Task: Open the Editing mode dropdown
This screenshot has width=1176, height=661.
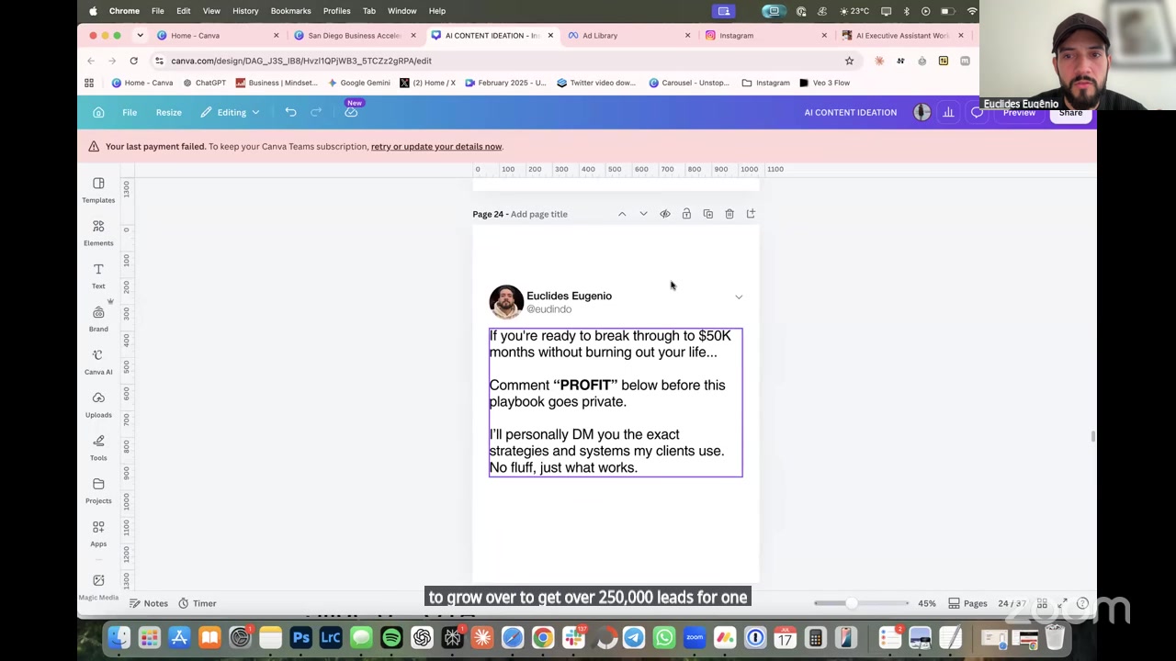Action: tap(231, 112)
